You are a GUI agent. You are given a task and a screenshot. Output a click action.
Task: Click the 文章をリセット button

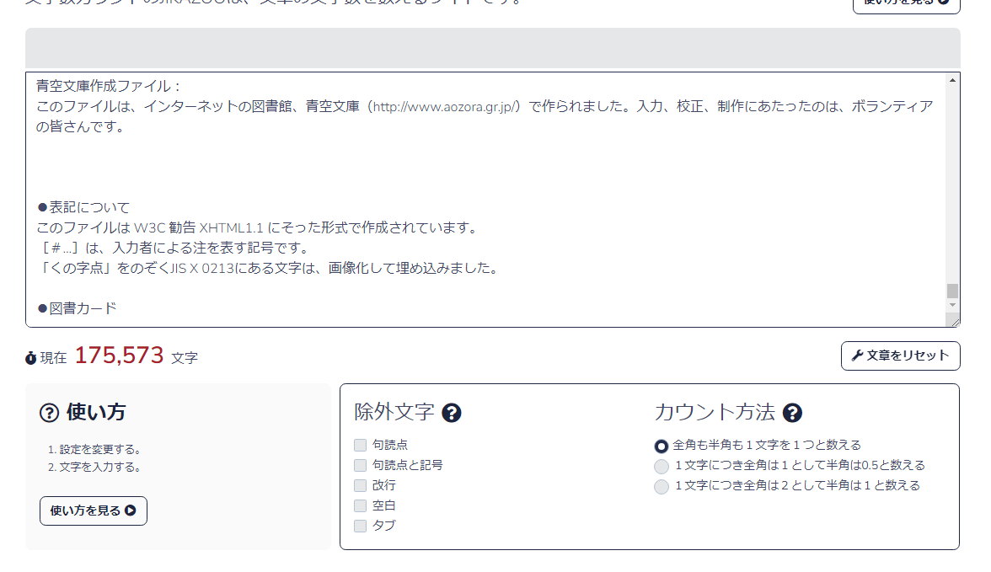point(900,355)
